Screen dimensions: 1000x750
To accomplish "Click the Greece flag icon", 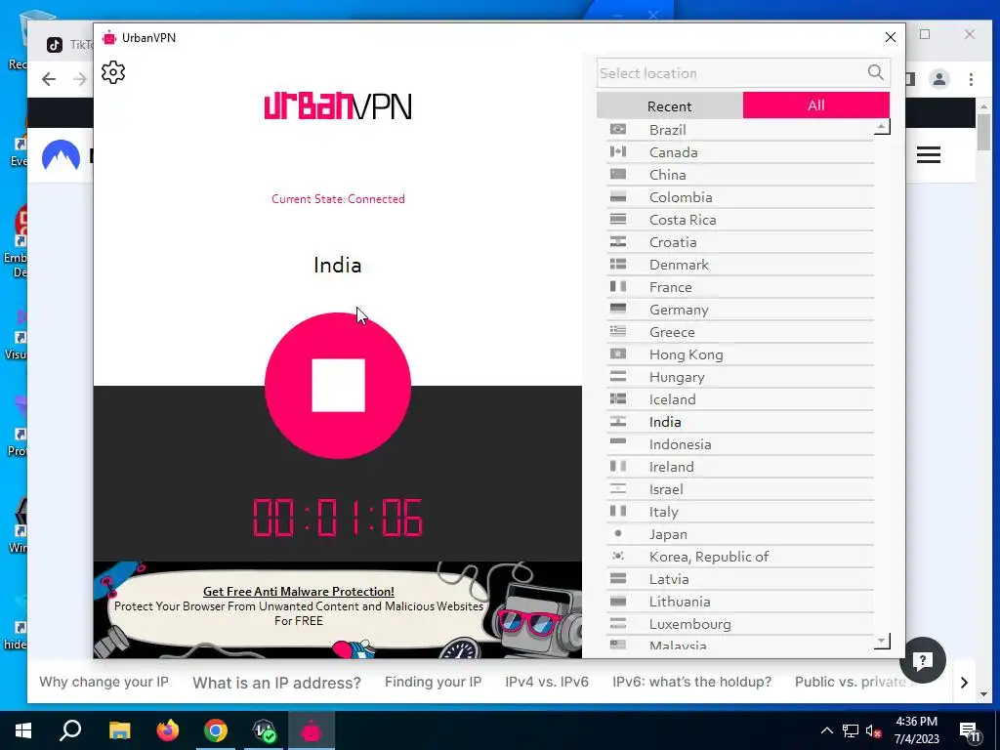I will (618, 331).
